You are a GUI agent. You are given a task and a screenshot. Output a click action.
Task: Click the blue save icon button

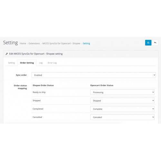coord(148,43)
